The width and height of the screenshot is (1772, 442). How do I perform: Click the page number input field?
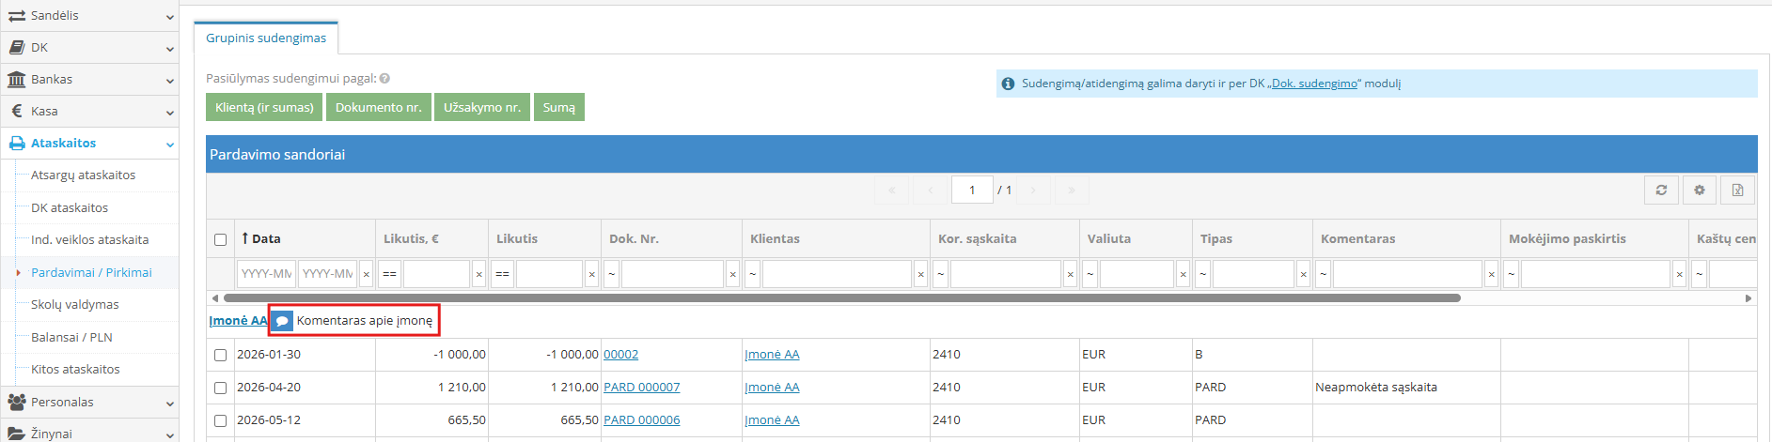(x=972, y=190)
